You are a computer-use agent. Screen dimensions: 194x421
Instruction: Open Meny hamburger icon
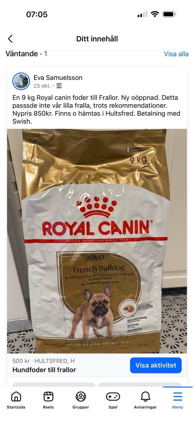(177, 396)
